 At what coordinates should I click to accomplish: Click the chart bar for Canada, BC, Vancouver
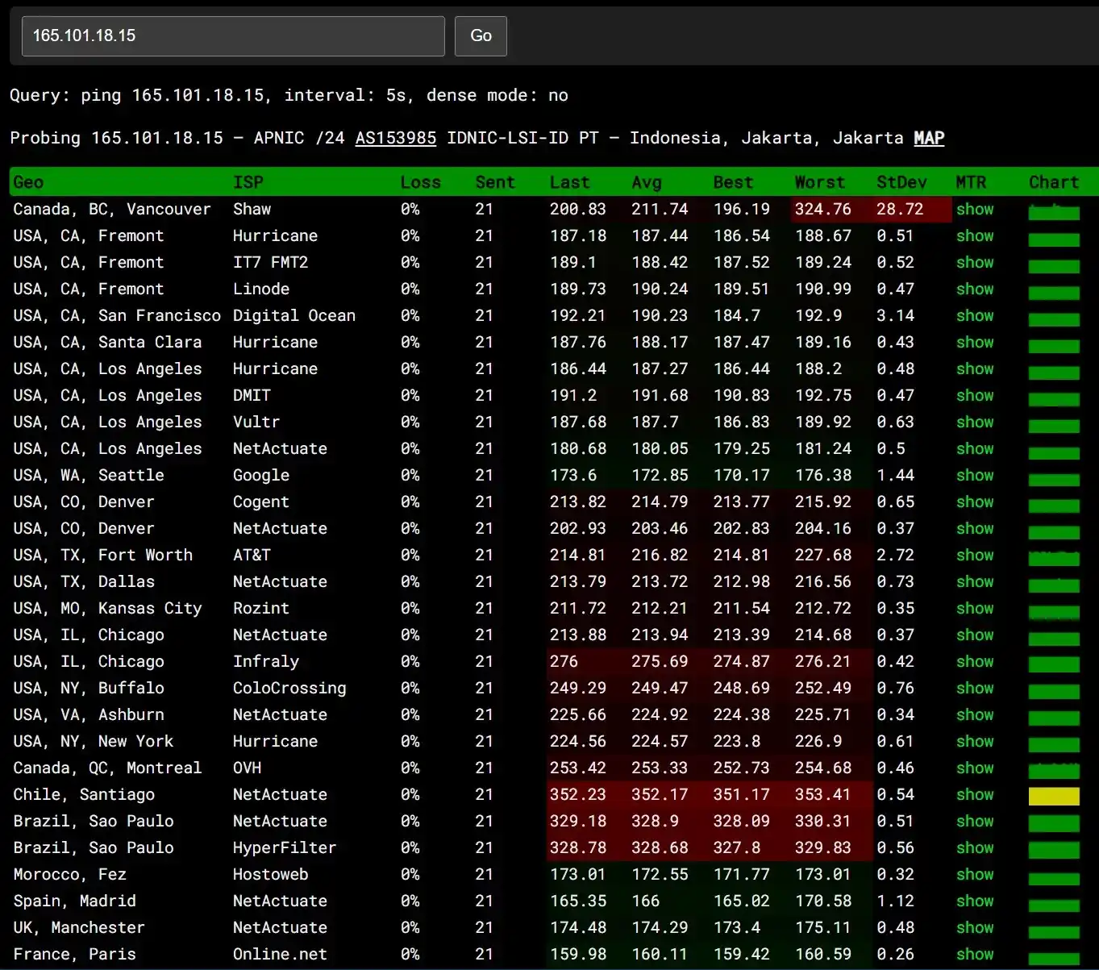click(1054, 213)
